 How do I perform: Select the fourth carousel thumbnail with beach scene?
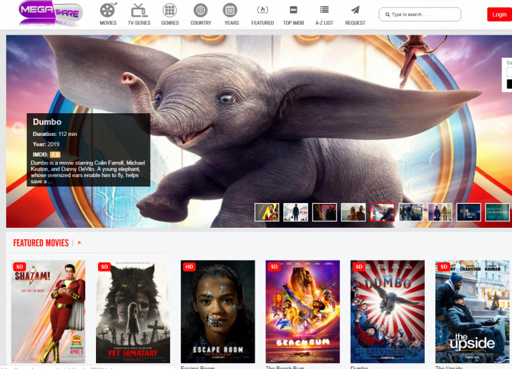[x=353, y=212]
